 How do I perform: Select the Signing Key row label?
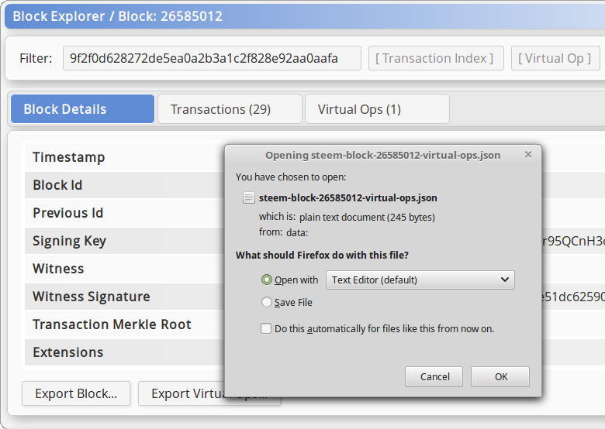click(x=70, y=241)
